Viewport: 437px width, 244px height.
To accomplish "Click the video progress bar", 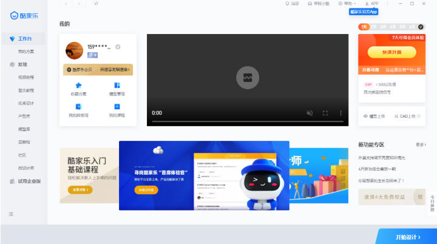I will click(x=248, y=121).
